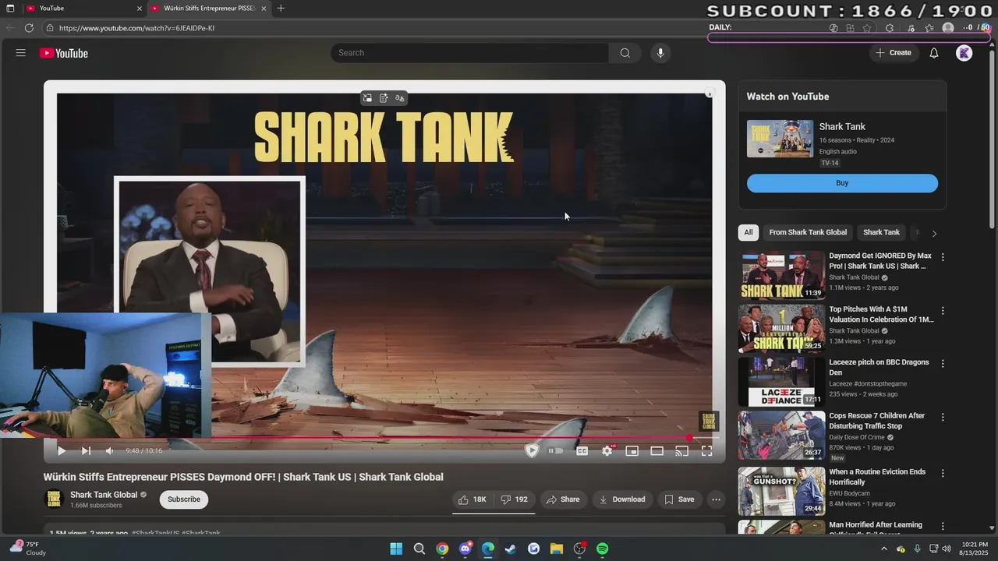
Task: Switch to theater mode
Action: click(x=657, y=450)
